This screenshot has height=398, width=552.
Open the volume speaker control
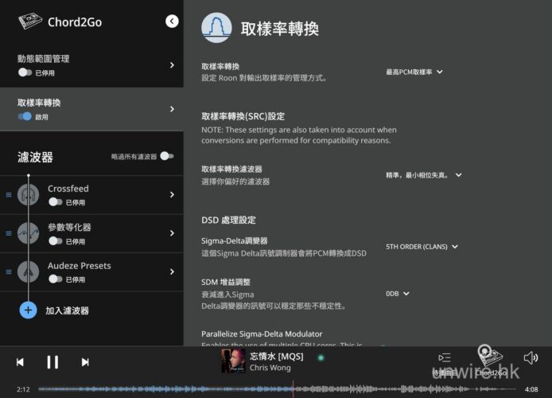(x=531, y=358)
